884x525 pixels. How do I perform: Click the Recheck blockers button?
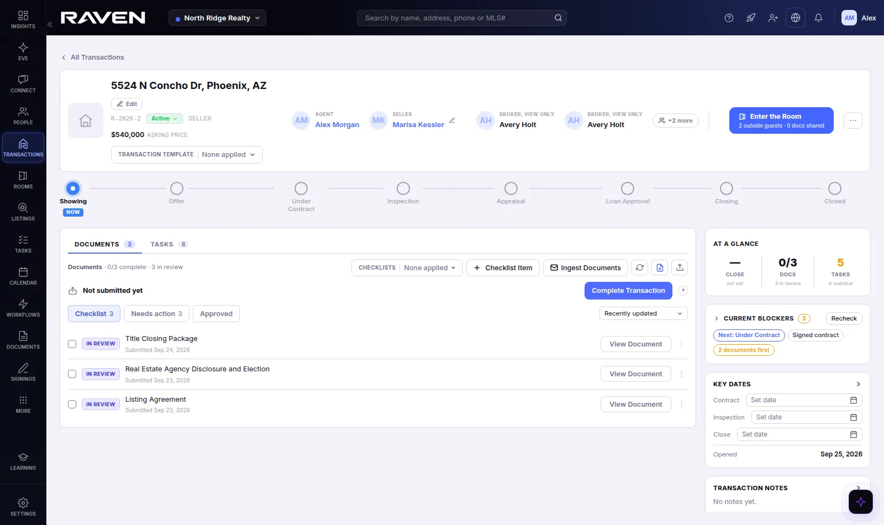click(844, 318)
